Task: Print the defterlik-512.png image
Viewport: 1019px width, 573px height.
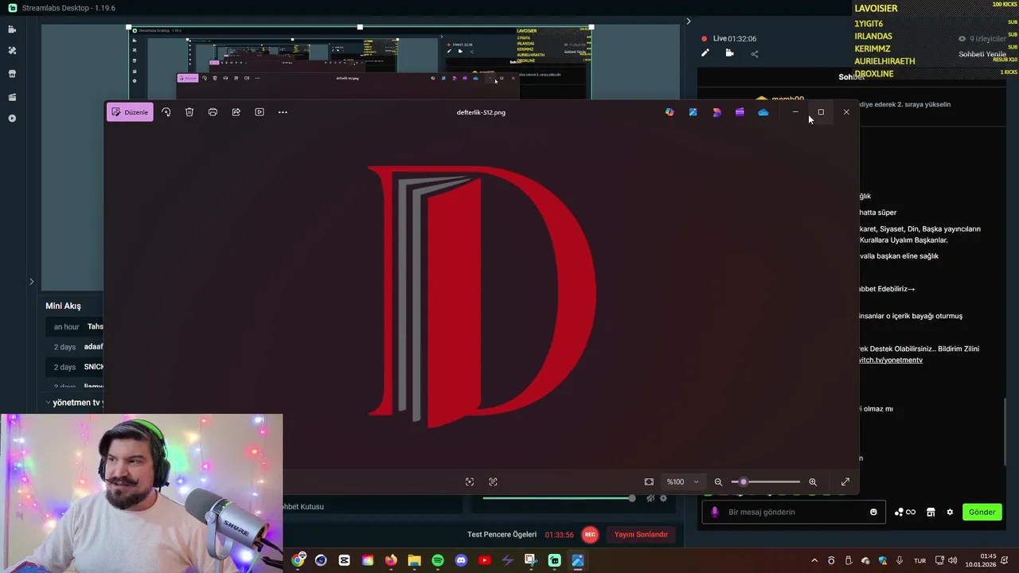Action: (213, 112)
